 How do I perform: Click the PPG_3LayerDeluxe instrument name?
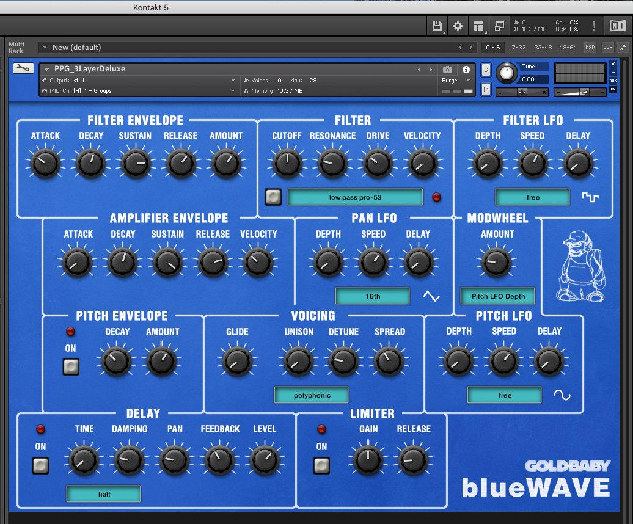90,68
